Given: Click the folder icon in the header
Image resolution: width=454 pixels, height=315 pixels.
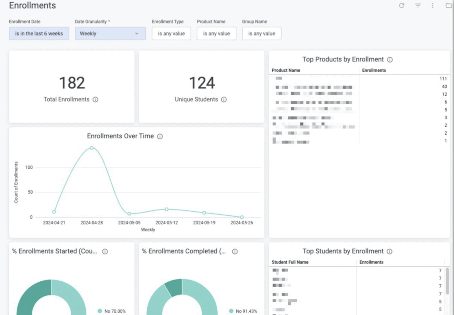Looking at the screenshot, I should 449,5.
